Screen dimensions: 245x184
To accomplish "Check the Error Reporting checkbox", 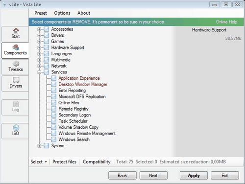I will coord(53,91).
